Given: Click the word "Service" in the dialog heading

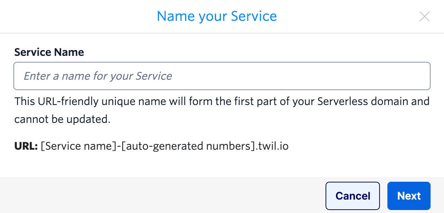Looking at the screenshot, I should [254, 16].
